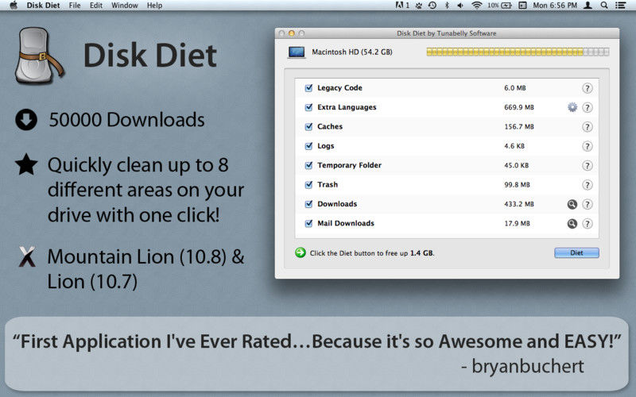Click the 50000 Downloads arrow icon
Image resolution: width=636 pixels, height=397 pixels.
(26, 120)
